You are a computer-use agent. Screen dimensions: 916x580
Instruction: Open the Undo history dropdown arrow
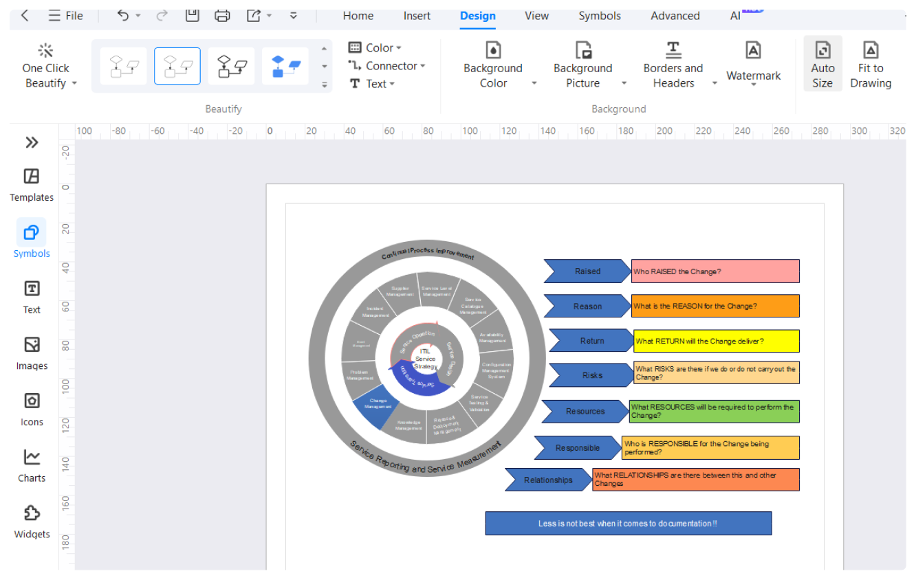pos(138,16)
